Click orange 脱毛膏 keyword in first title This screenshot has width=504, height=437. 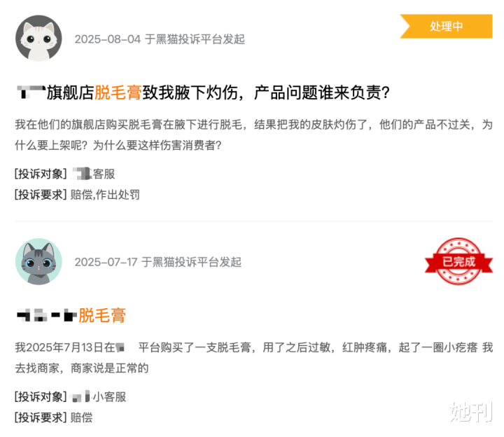coord(118,92)
